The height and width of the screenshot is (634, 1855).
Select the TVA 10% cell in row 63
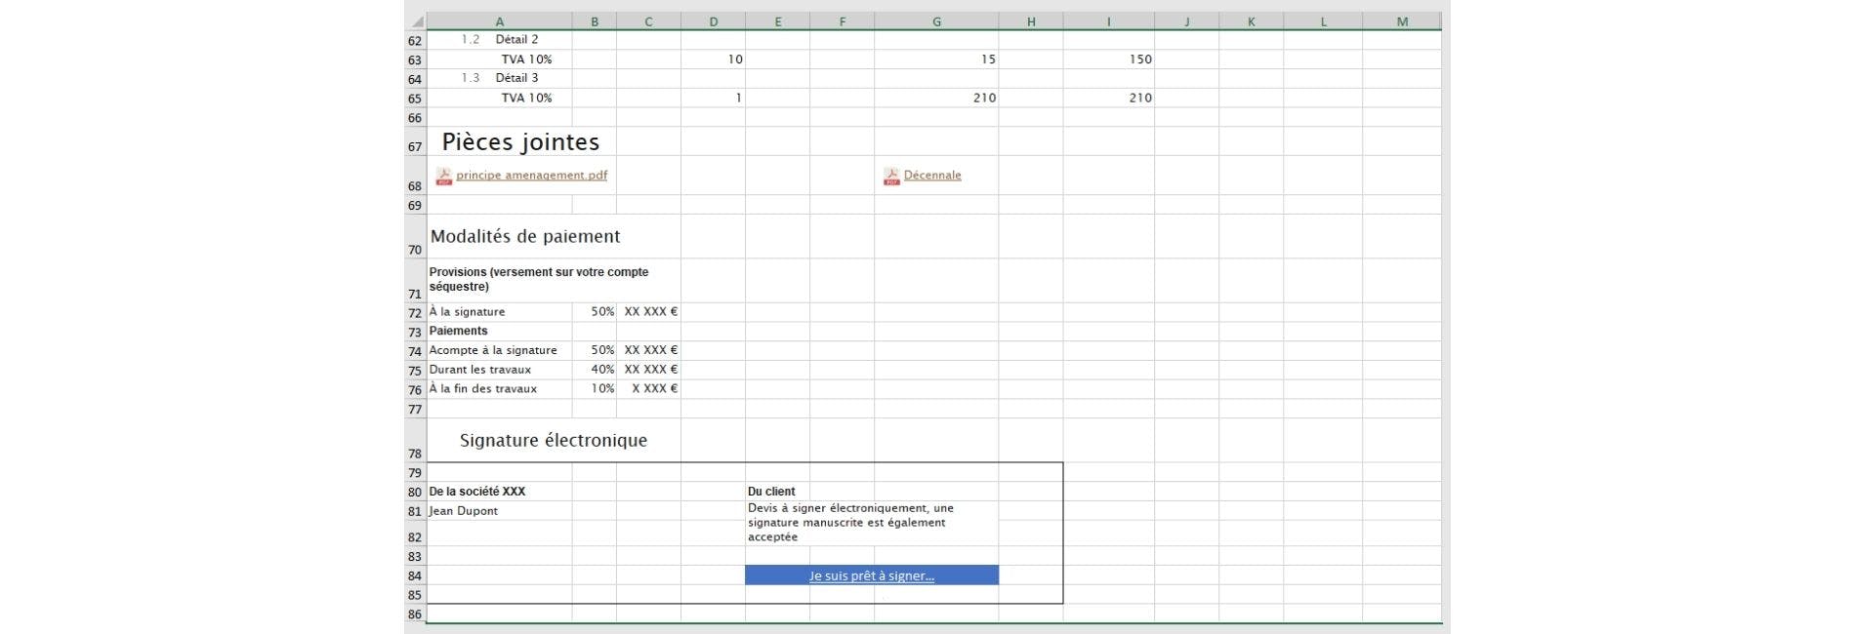(x=500, y=59)
